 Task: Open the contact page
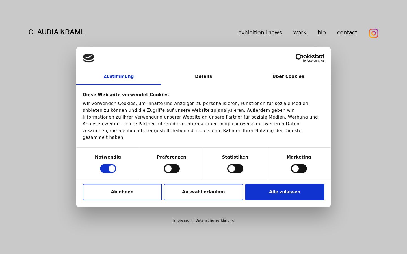pyautogui.click(x=347, y=32)
